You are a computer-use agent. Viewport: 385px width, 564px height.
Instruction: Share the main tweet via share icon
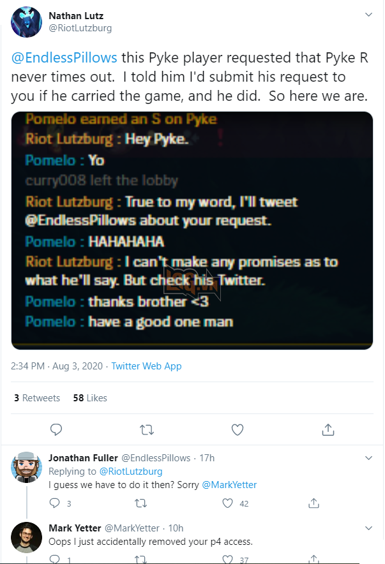[x=328, y=429]
